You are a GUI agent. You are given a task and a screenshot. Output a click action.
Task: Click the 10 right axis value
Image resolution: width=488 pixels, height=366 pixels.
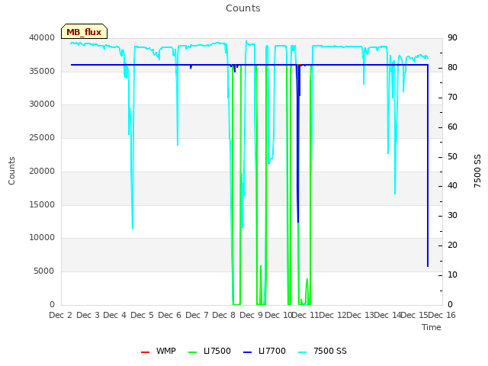452,274
